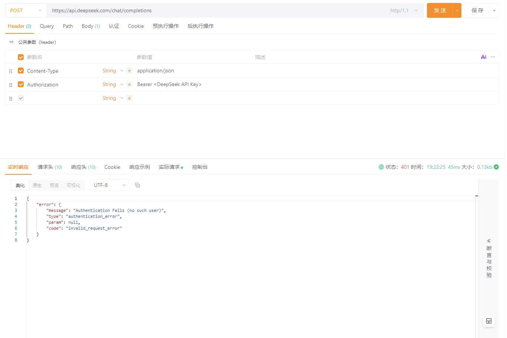Open the UTF-8 encoding dropdown

coord(109,185)
